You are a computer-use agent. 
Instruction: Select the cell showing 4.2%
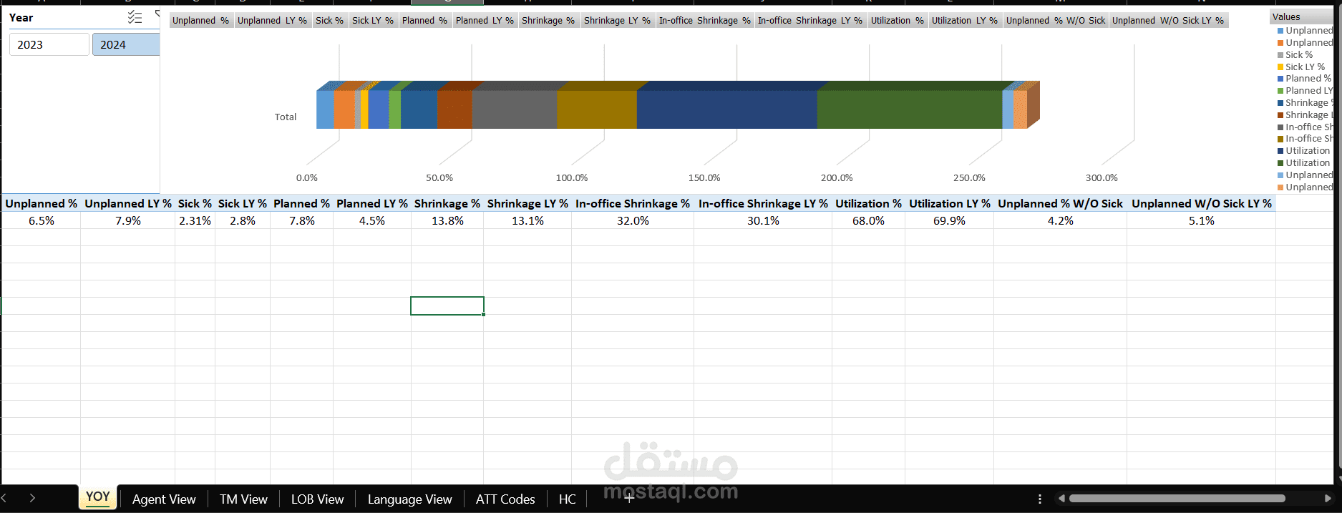(x=1061, y=220)
